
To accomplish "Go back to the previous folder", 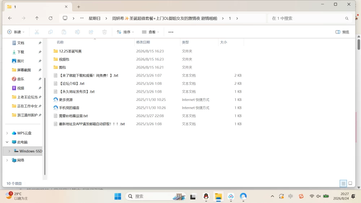I will coord(10,18).
